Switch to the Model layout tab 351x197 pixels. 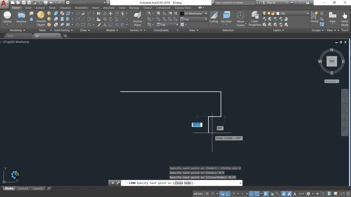9,188
